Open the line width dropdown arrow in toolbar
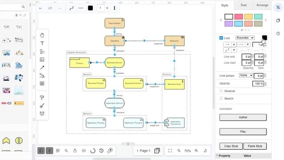Image resolution: width=284 pixels, height=160 pixels. tap(107, 8)
